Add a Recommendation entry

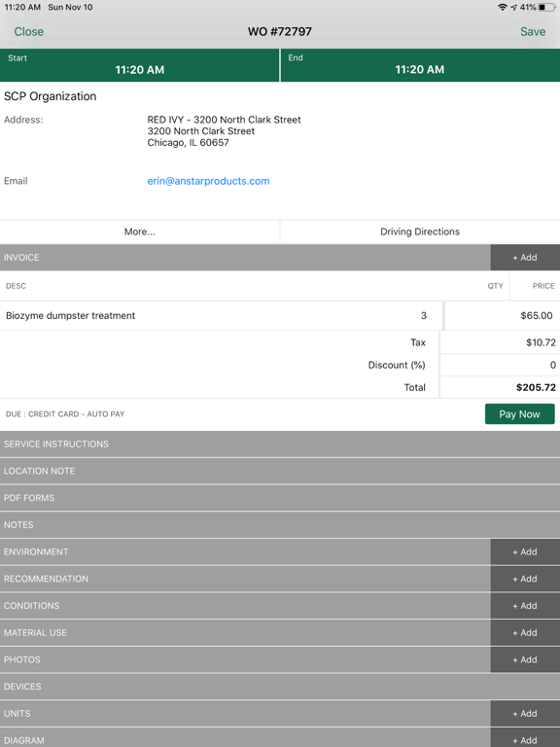click(x=525, y=579)
